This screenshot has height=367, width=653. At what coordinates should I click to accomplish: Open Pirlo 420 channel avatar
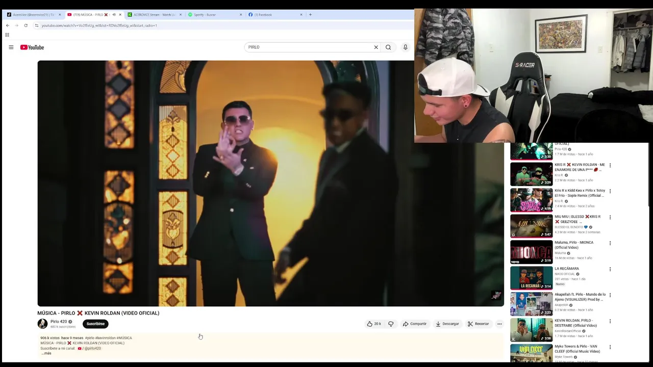pos(42,324)
